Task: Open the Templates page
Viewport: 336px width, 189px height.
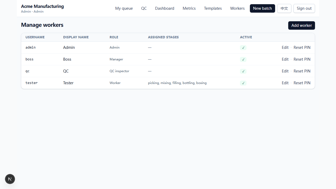Action: click(x=213, y=8)
